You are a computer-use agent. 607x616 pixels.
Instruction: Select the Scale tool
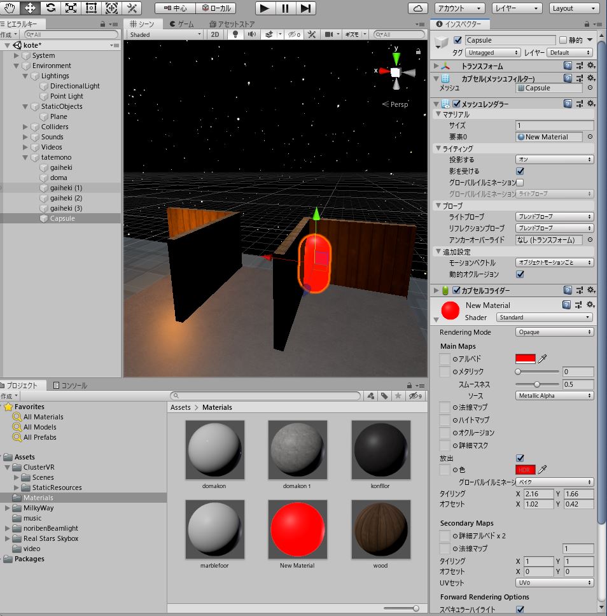tap(71, 8)
